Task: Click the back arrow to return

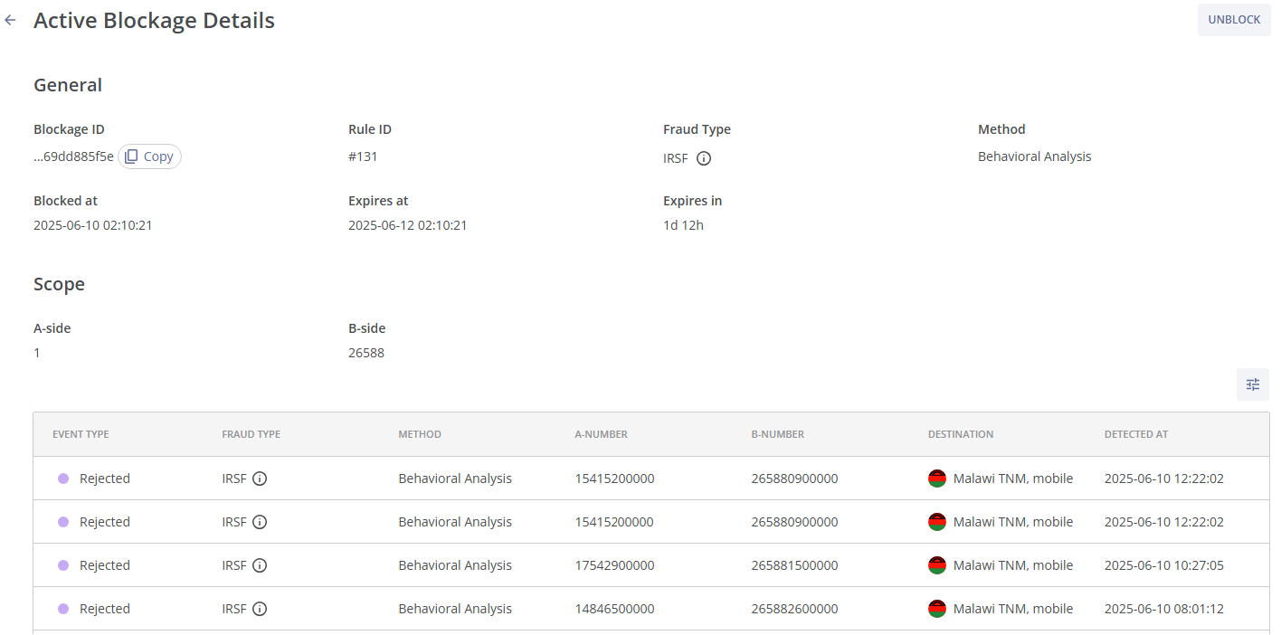Action: click(x=10, y=20)
